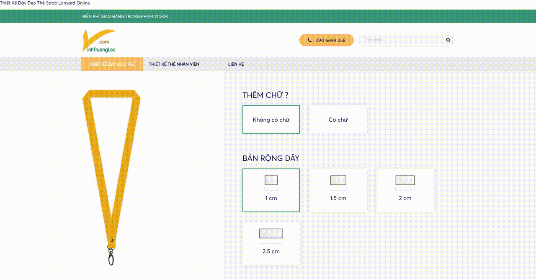Image resolution: width=536 pixels, height=279 pixels.
Task: Pick the 2 cm strap width card
Action: (405, 190)
